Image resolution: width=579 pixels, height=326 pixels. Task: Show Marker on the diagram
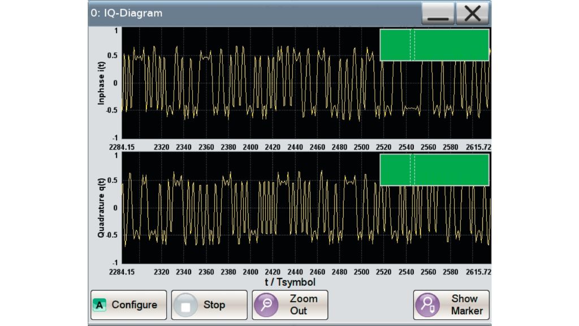[451, 305]
